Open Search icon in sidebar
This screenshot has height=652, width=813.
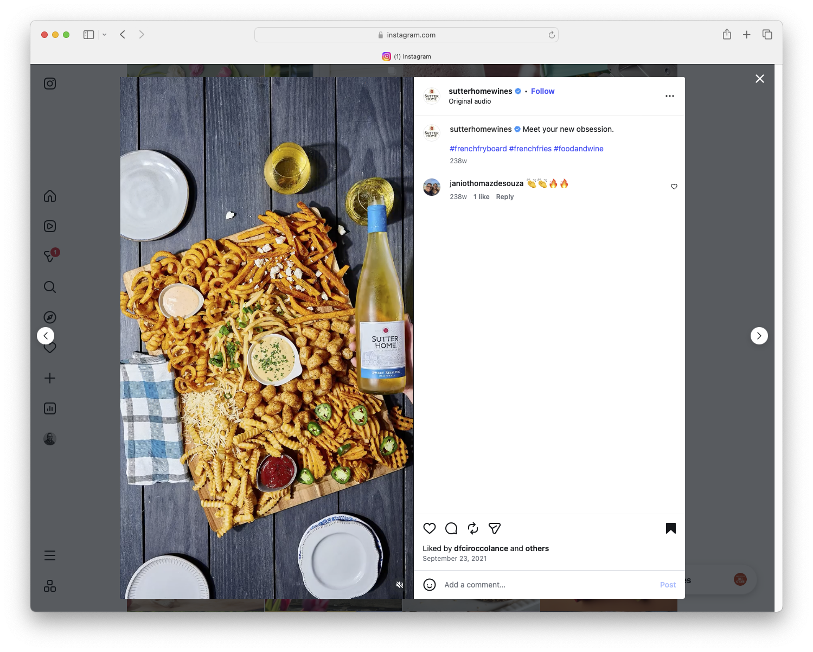(50, 287)
